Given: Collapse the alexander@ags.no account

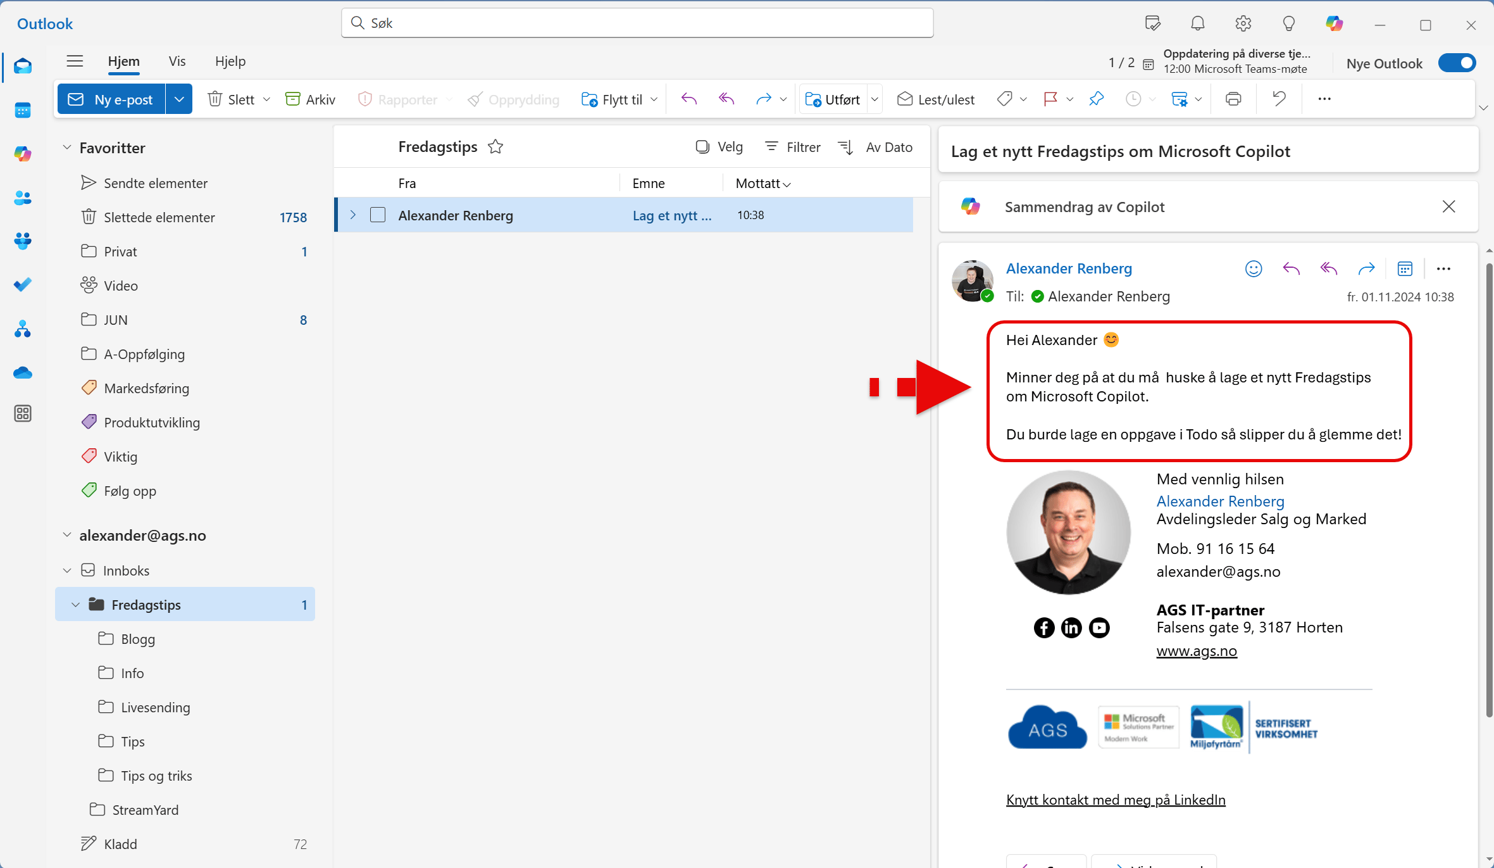Looking at the screenshot, I should coord(67,535).
